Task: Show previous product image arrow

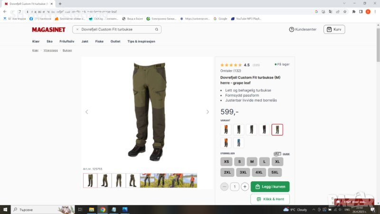Action: click(x=86, y=112)
